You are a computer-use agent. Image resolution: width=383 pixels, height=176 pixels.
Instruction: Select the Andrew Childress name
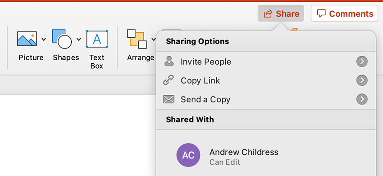tap(244, 152)
